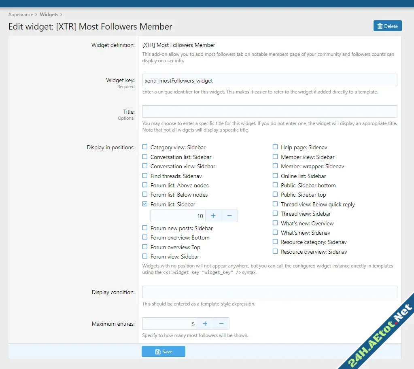Screen dimensions: 414x369
Task: Check Member view: Sidebar option
Action: [275, 157]
